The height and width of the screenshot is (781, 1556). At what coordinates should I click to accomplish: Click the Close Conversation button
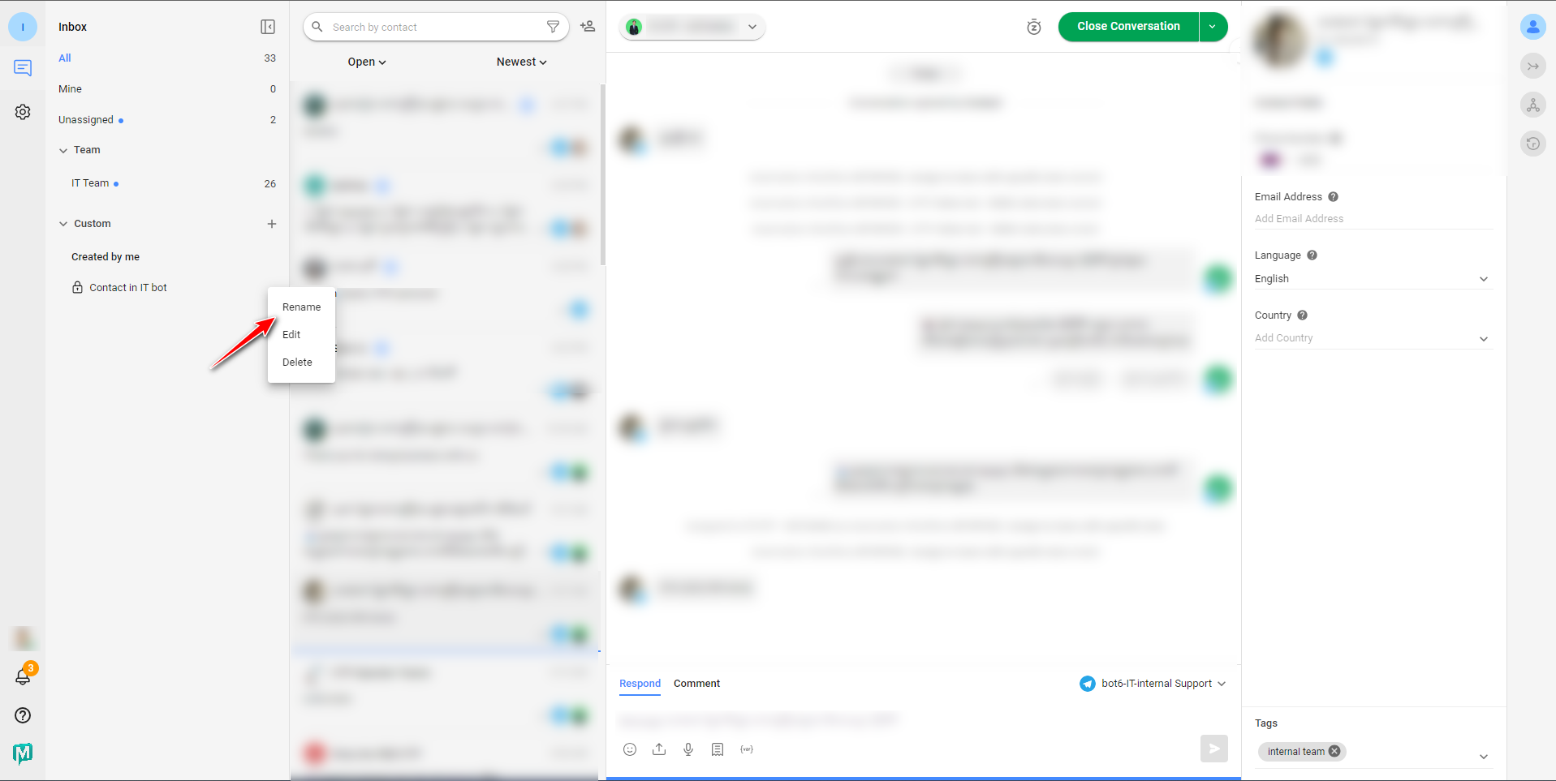pyautogui.click(x=1128, y=27)
